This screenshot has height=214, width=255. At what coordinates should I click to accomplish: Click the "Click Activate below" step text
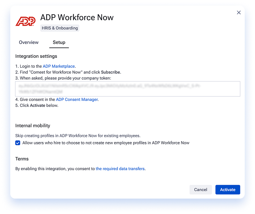point(37,106)
